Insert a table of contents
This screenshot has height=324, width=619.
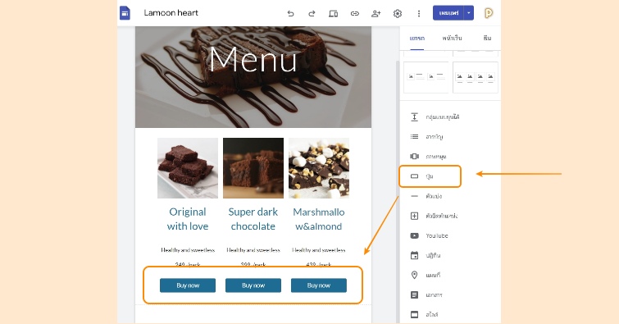426,137
